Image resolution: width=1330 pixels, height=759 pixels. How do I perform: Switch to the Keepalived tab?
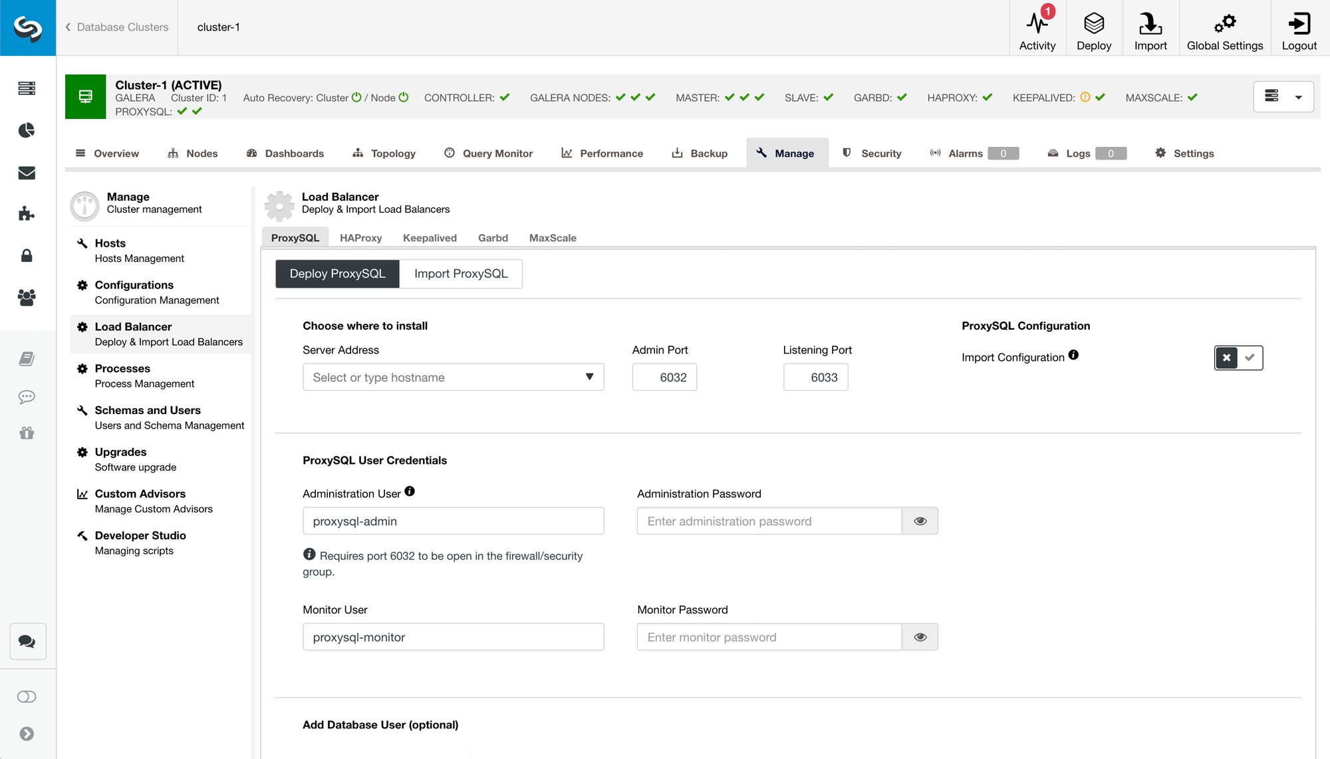(x=430, y=237)
